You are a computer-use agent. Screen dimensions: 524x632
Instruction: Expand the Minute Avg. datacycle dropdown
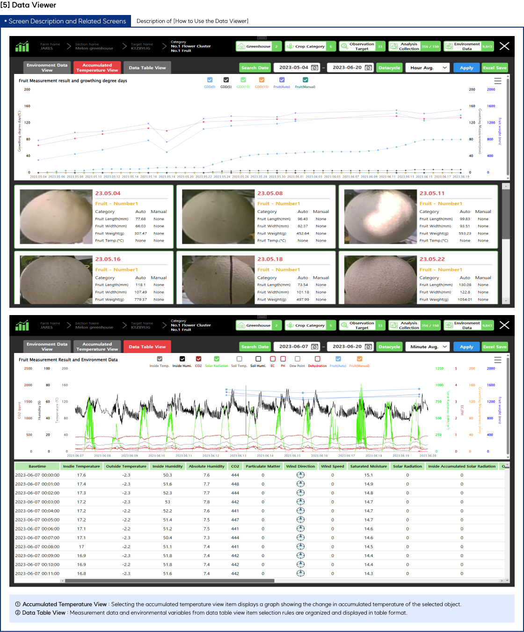pos(427,347)
